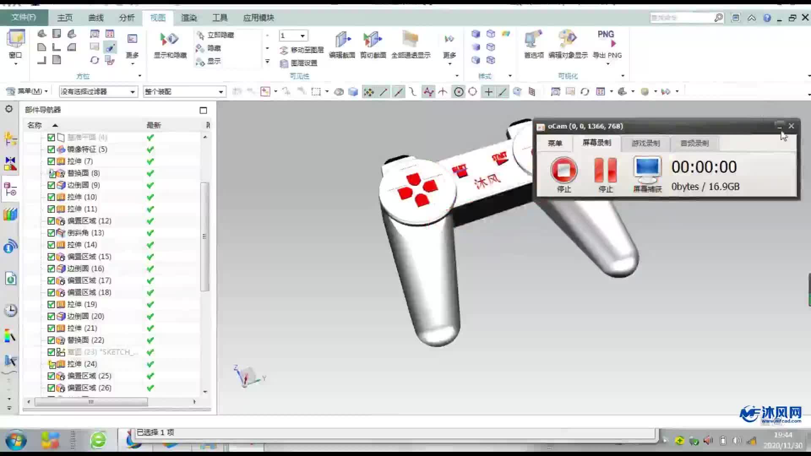Click the navigator vertical scrollbar thumb

tap(204, 236)
